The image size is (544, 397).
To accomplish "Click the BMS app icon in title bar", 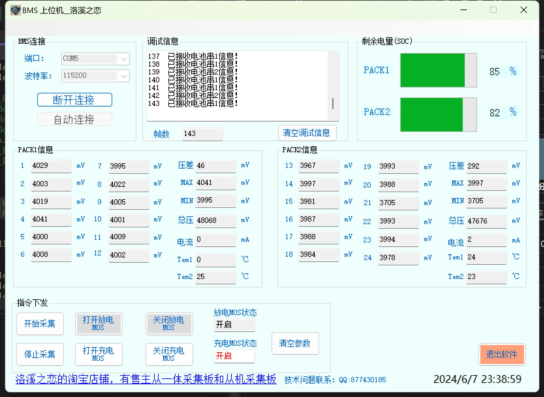I will pos(15,10).
